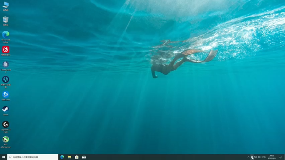Open the Windows Start menu
The width and height of the screenshot is (285, 160).
(x=4, y=157)
